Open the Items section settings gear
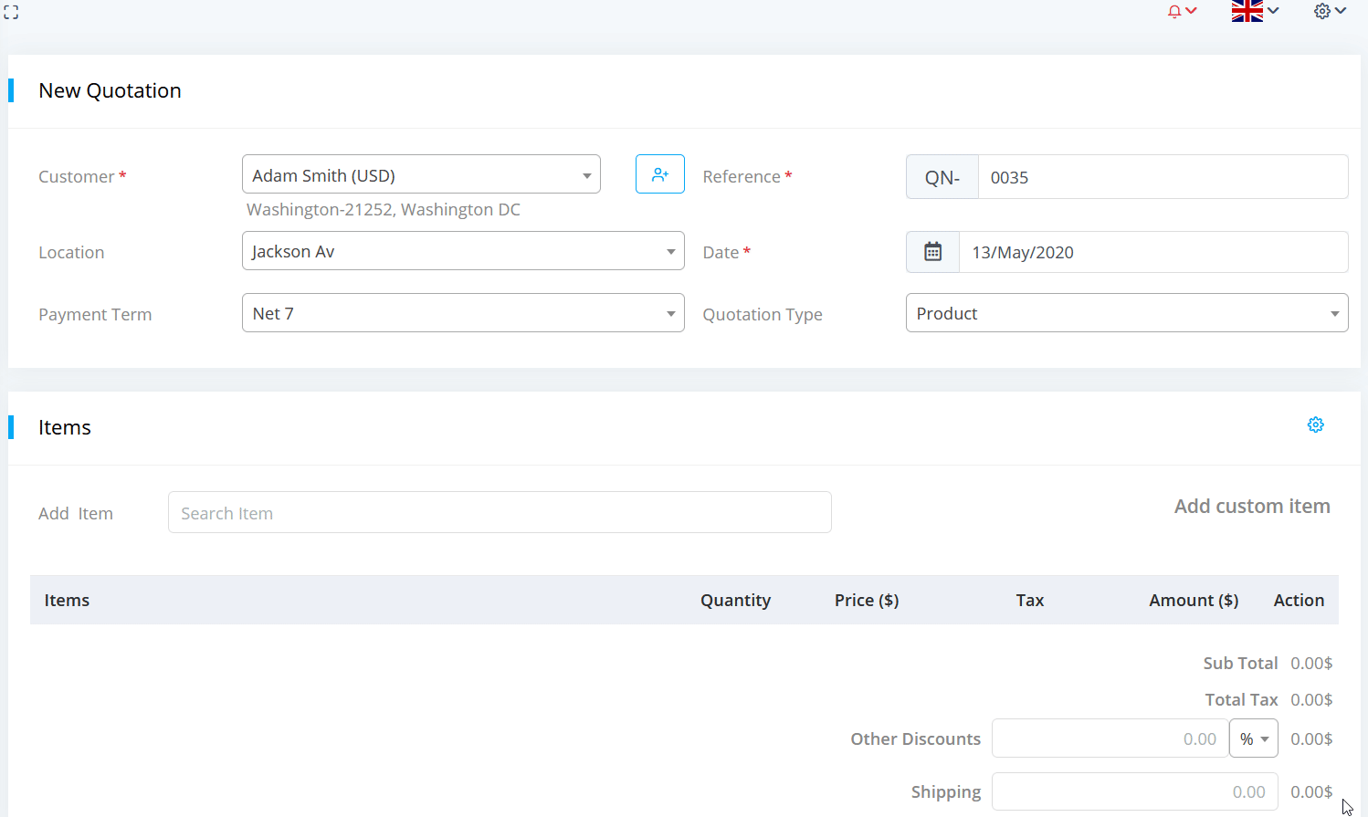 (x=1315, y=425)
